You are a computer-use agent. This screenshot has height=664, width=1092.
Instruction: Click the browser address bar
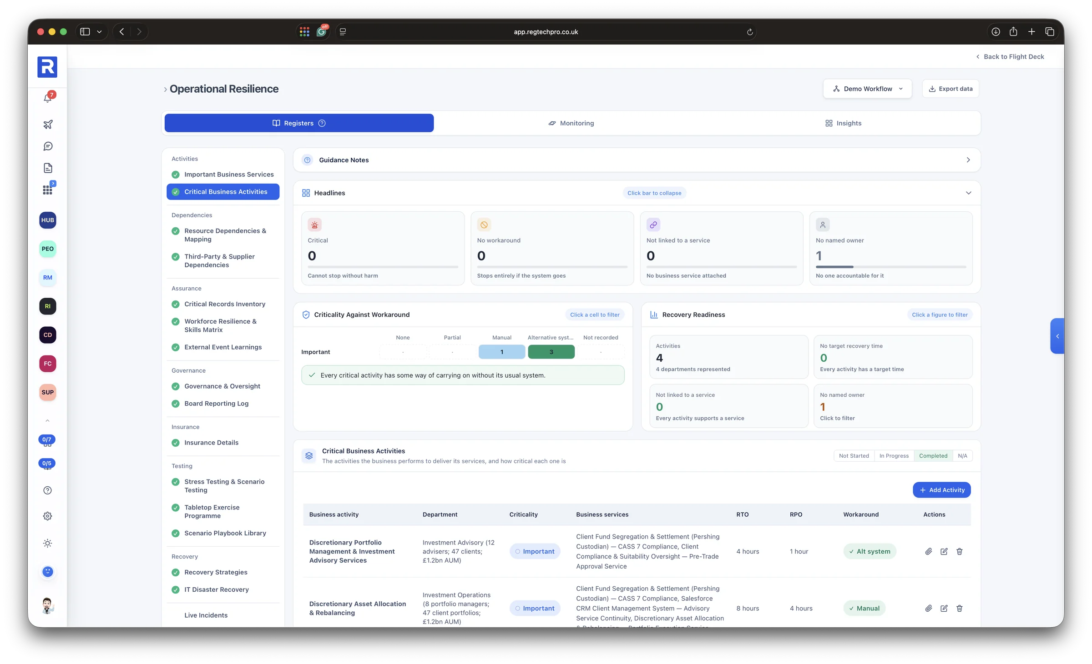click(x=546, y=32)
